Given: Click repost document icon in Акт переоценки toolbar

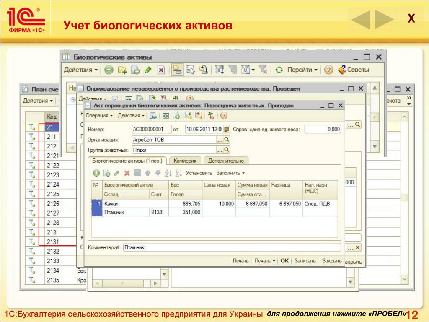Looking at the screenshot, I should click(x=165, y=116).
